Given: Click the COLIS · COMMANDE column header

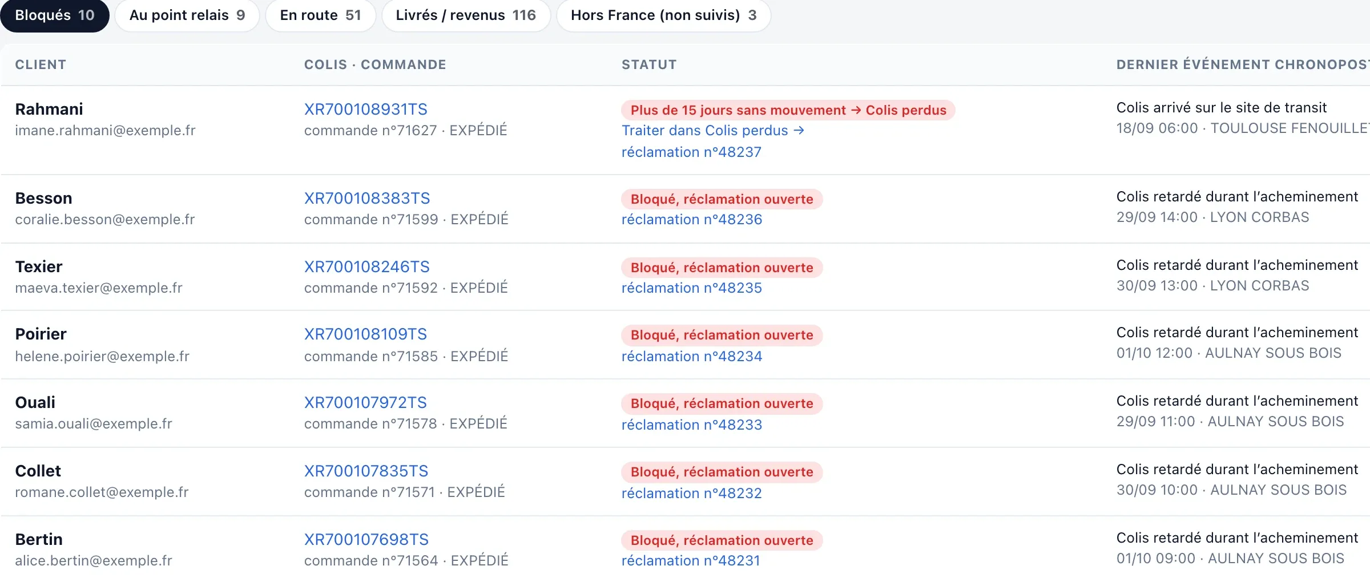Looking at the screenshot, I should (375, 64).
